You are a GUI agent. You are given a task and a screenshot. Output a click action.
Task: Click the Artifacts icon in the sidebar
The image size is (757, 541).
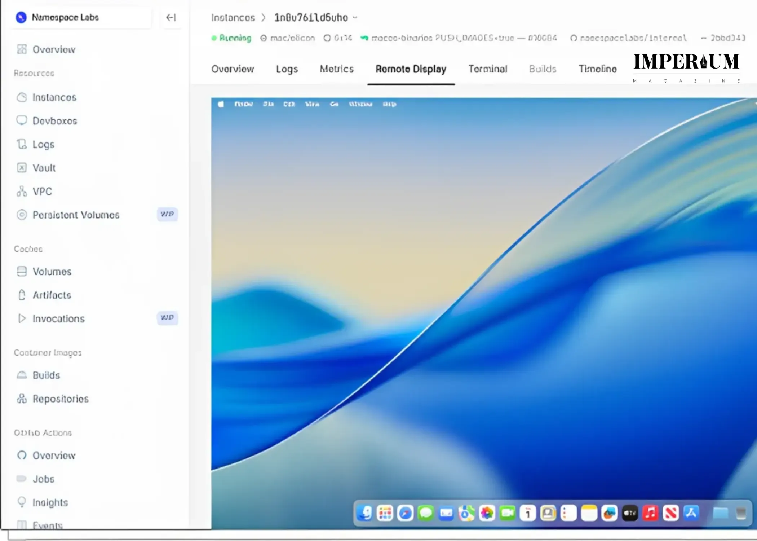pyautogui.click(x=22, y=295)
